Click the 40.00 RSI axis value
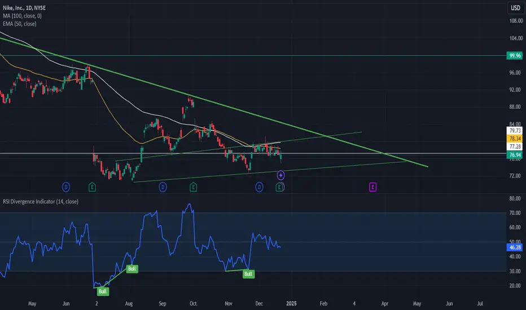The height and width of the screenshot is (310, 526). (516, 256)
